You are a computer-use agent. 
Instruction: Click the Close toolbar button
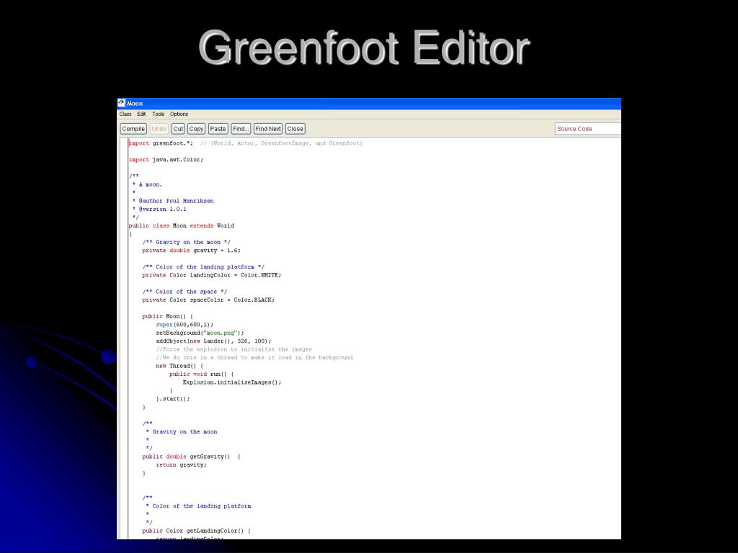click(295, 129)
